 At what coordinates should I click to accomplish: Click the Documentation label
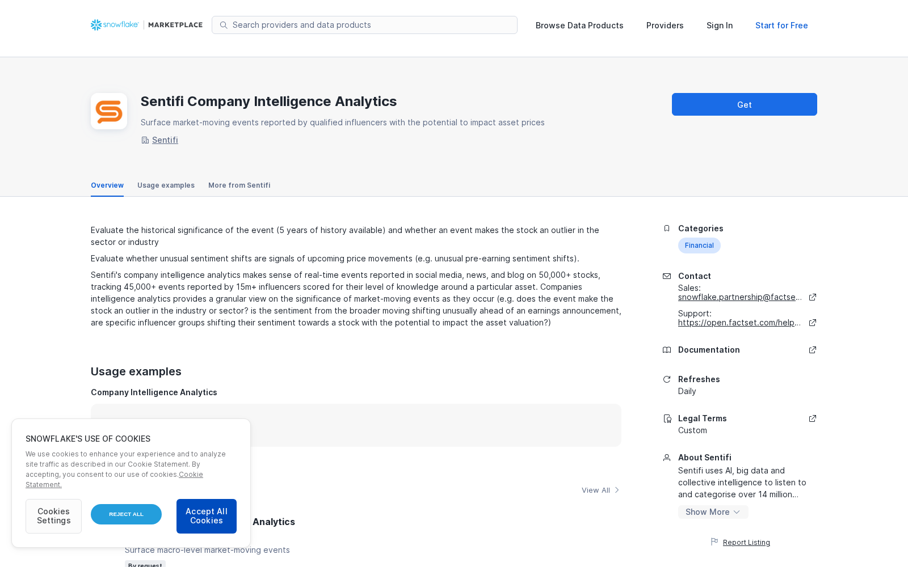coord(709,350)
